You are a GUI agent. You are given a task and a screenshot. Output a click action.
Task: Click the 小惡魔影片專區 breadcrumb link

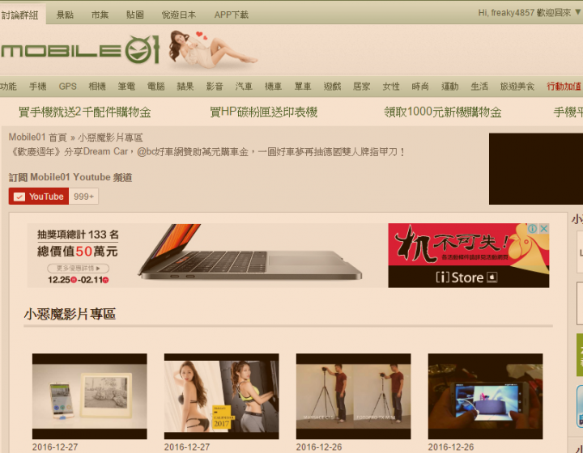tap(110, 138)
